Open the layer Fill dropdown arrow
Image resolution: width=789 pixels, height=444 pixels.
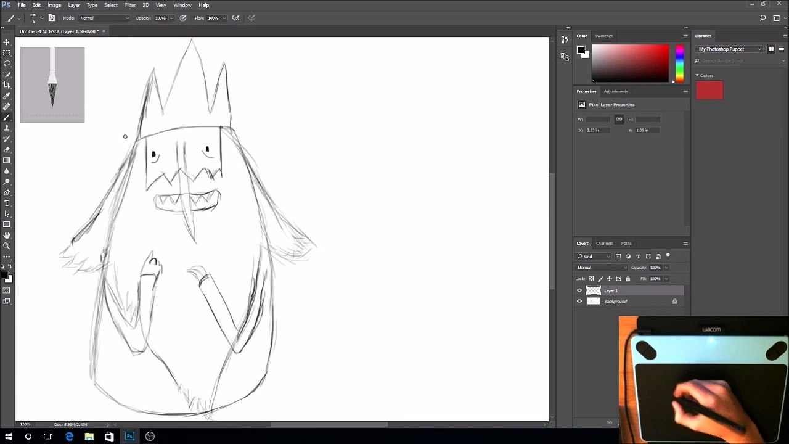pos(666,279)
